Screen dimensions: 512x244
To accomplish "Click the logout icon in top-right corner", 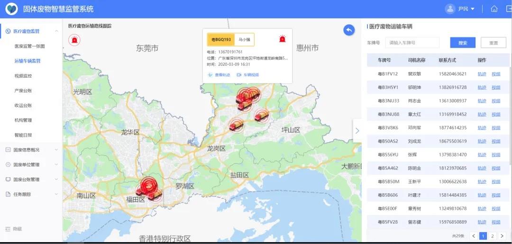I will click(x=509, y=9).
